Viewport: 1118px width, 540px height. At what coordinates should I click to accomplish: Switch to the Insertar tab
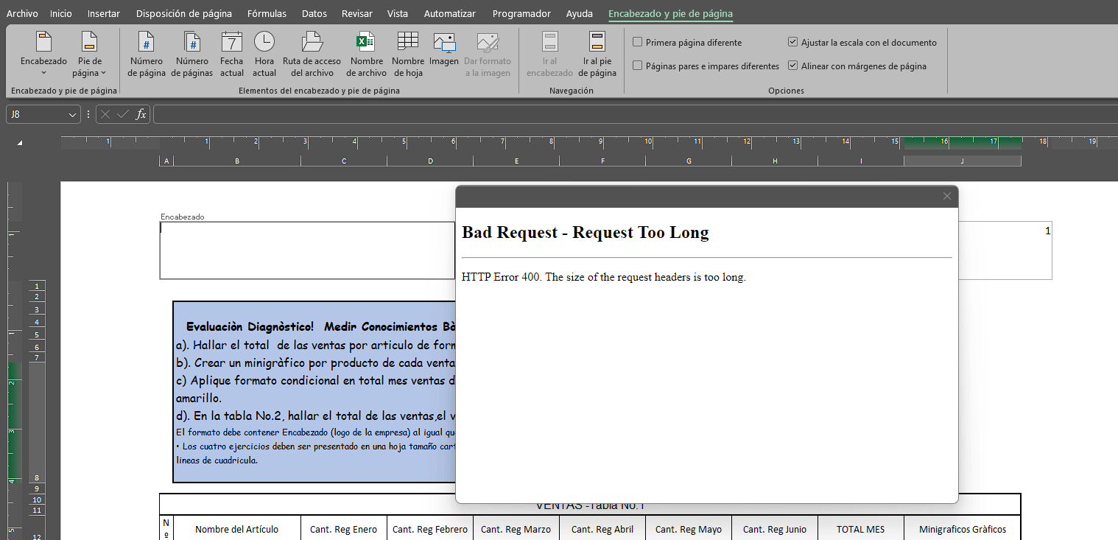coord(104,13)
